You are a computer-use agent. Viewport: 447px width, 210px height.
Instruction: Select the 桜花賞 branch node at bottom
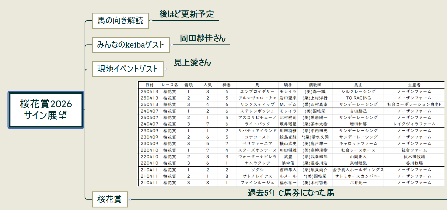(x=110, y=199)
